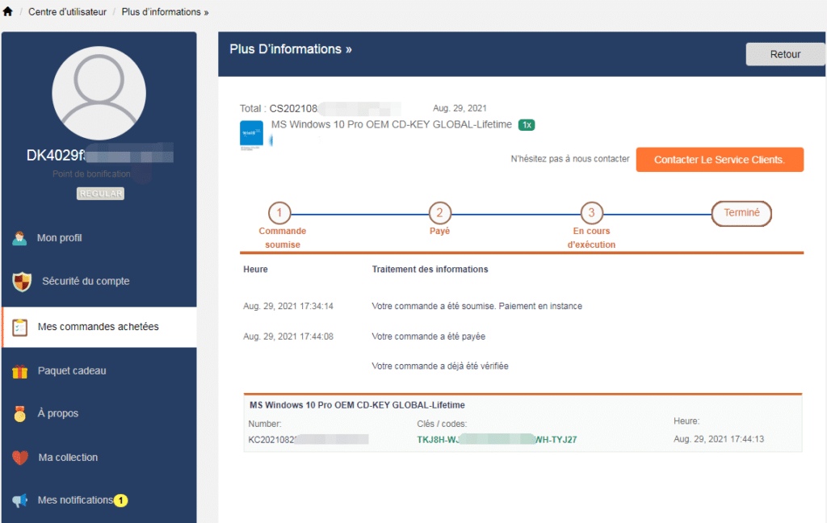Click the notification count badge
Viewport: 827px width, 523px height.
coord(121,500)
